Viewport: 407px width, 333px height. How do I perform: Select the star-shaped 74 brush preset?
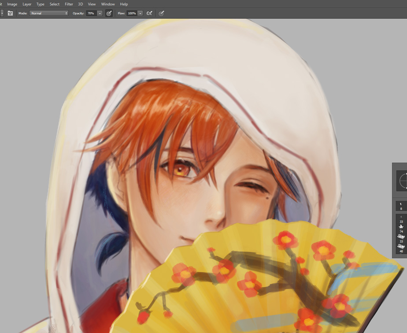coord(401,229)
